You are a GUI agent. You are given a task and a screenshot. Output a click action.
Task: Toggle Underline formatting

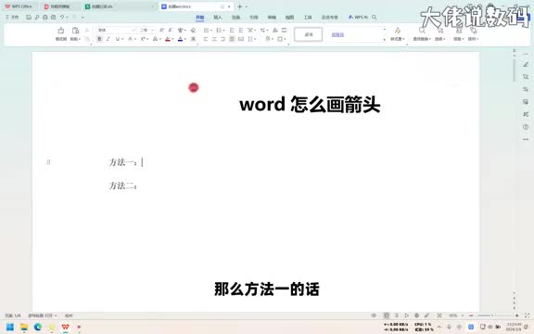pos(118,39)
